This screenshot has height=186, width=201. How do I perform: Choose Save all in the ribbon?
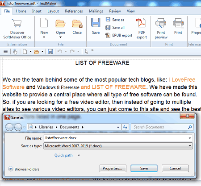pyautogui.click(x=115, y=28)
